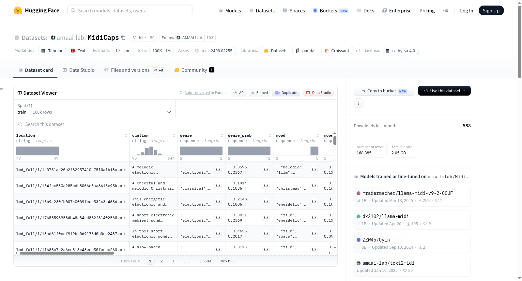The height and width of the screenshot is (281, 522).
Task: Sort by the location column
Action: tap(126, 135)
